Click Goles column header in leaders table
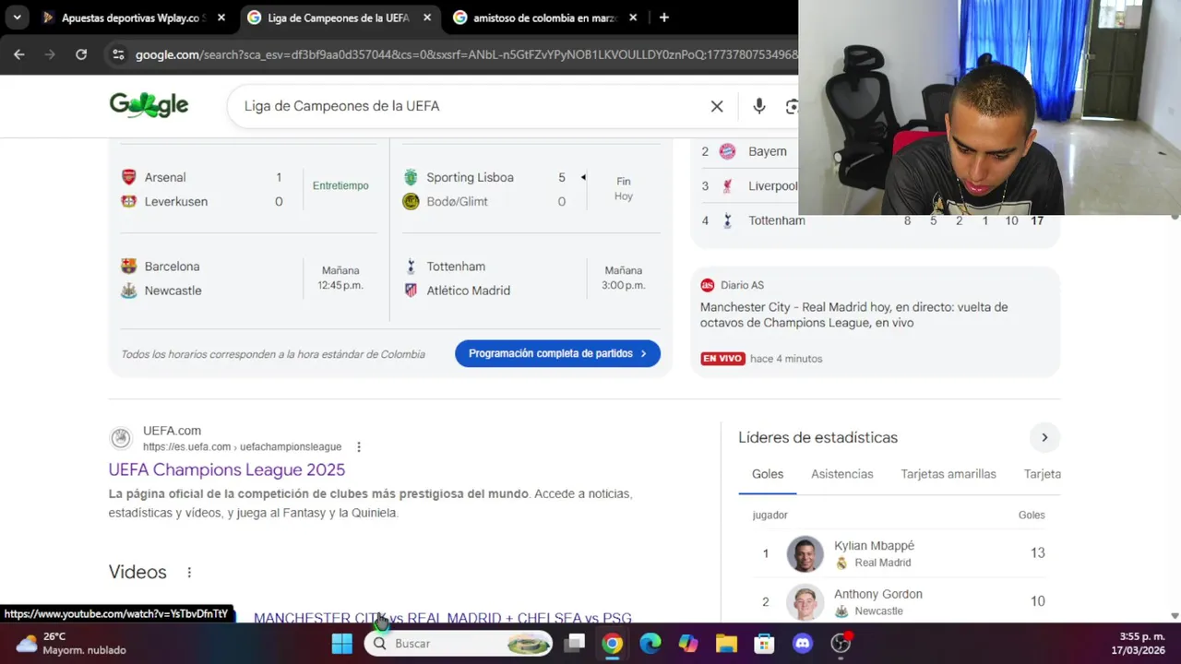1181x664 pixels. [1032, 516]
